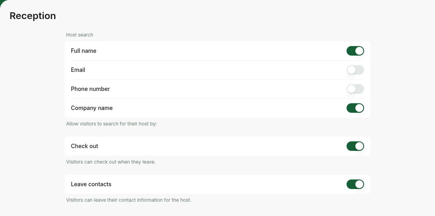Click the green rounded corner at window top-left
Viewport: 435px width, 216px height.
2,2
